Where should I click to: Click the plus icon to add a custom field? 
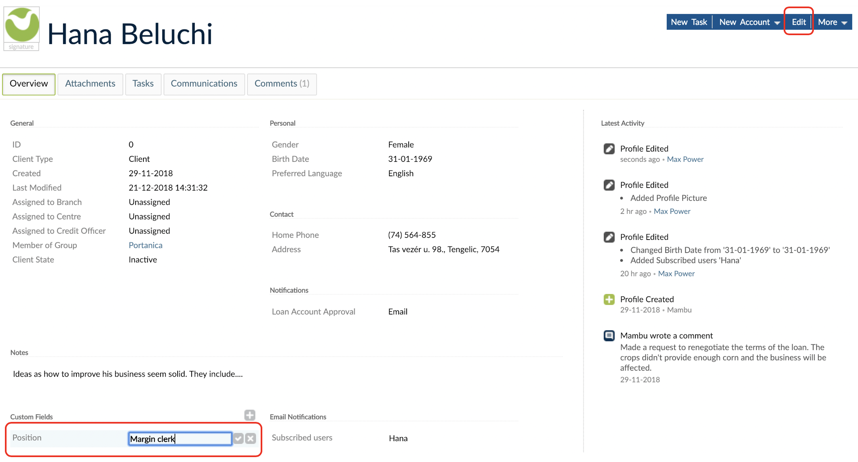coord(250,415)
